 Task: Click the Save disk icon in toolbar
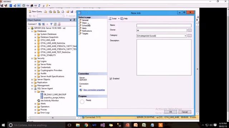pos(72,11)
